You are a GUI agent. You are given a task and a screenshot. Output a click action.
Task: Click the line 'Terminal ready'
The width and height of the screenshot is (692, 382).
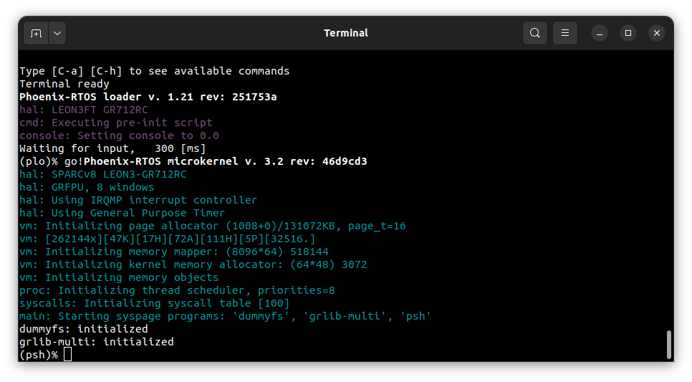click(64, 84)
